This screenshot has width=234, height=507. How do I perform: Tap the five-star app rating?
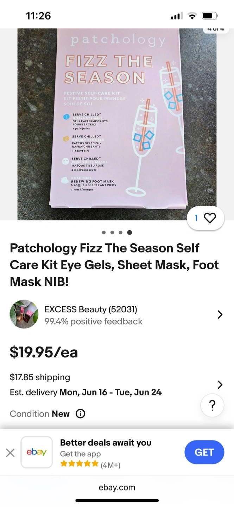79,464
